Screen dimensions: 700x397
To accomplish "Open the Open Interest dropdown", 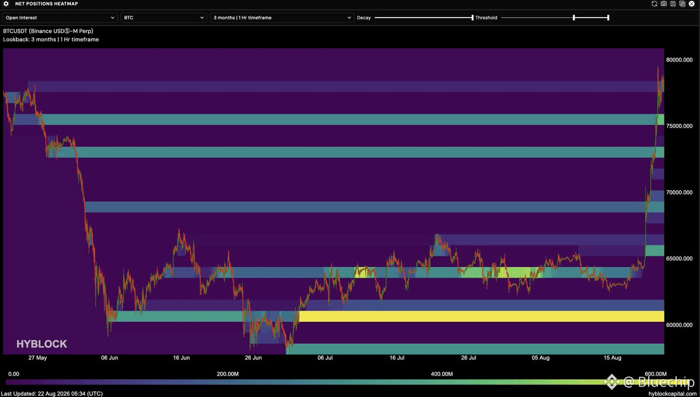I will point(60,17).
